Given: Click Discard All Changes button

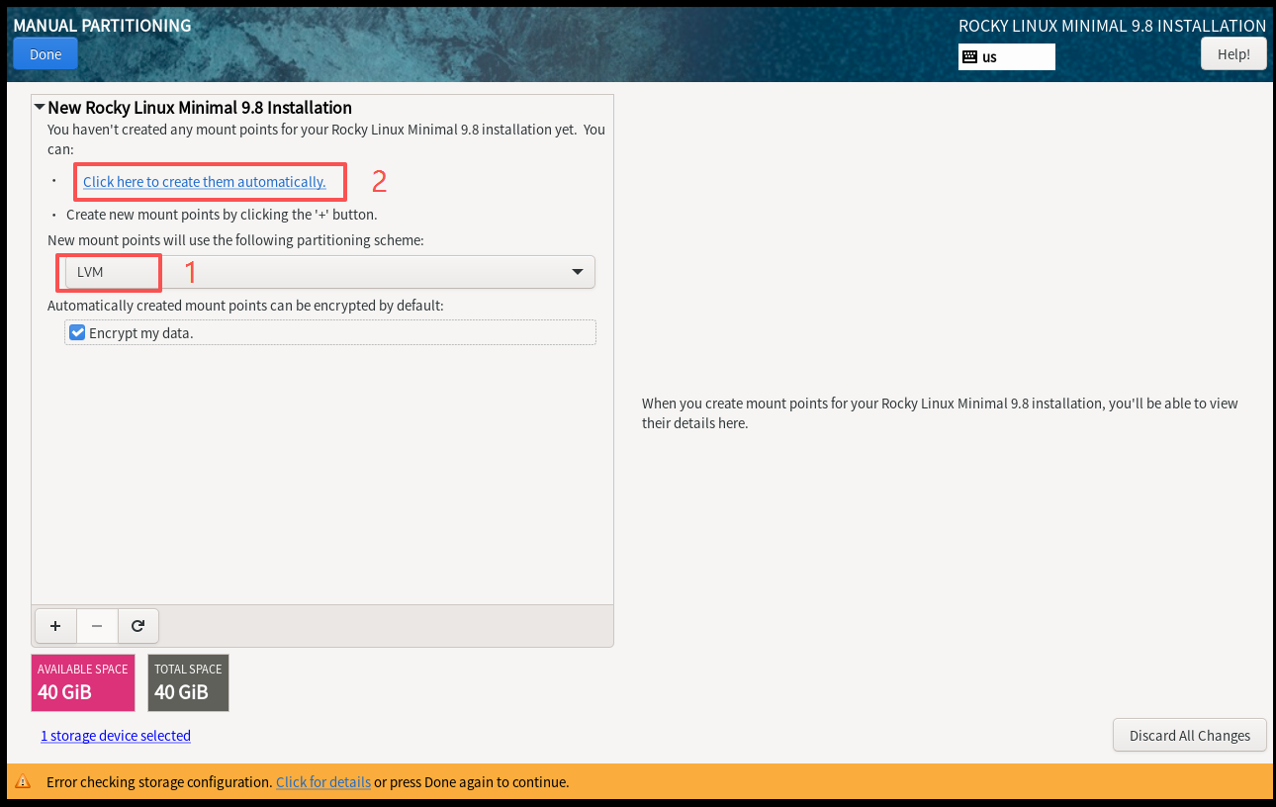Looking at the screenshot, I should (x=1190, y=736).
